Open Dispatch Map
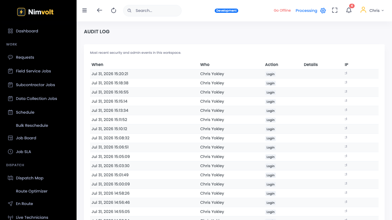 (30, 178)
